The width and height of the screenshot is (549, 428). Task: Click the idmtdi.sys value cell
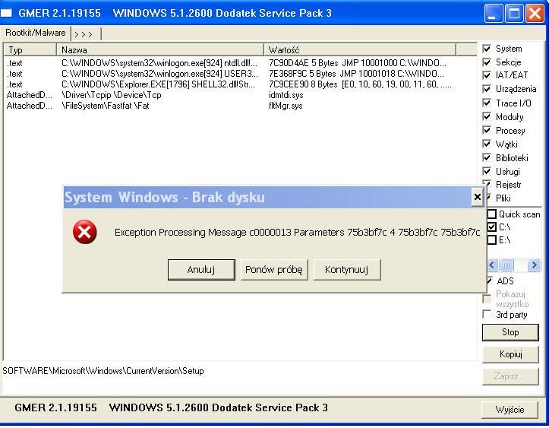[x=286, y=95]
